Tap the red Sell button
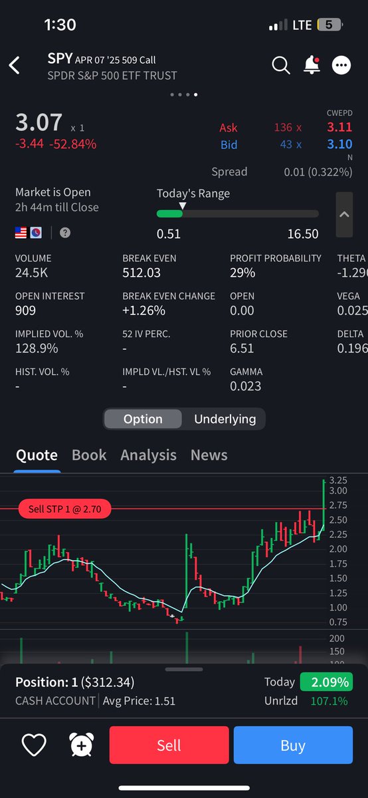368x798 pixels. 169,745
